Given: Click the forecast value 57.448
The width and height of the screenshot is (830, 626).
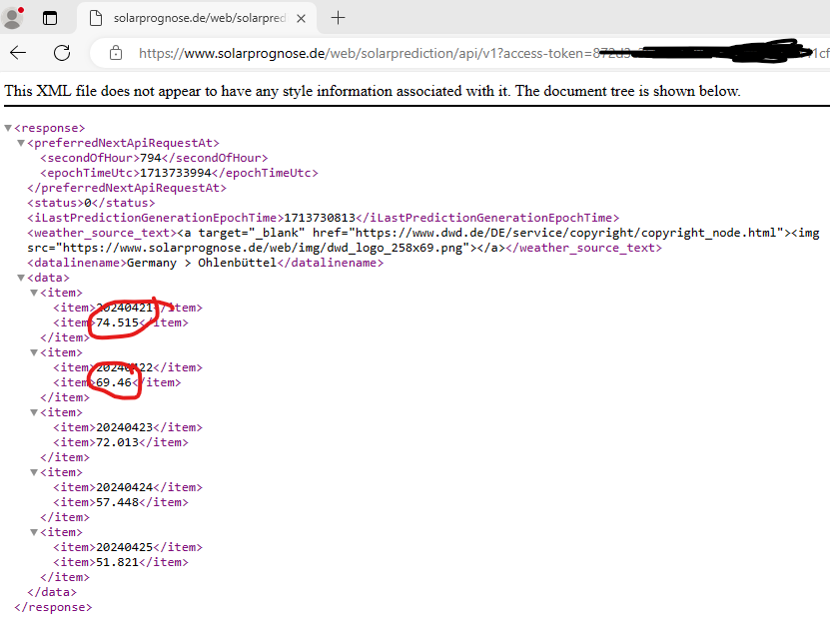Looking at the screenshot, I should click(117, 501).
